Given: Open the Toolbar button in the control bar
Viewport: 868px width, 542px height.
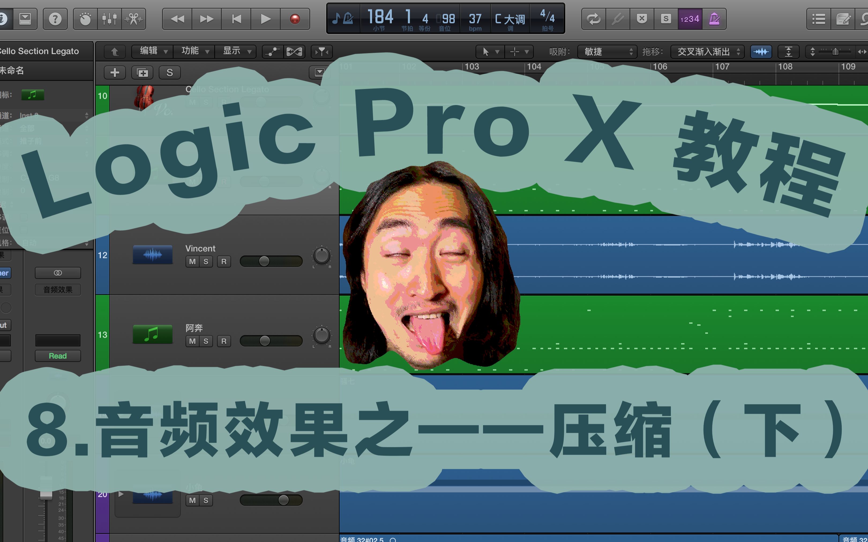Looking at the screenshot, I should coord(25,19).
